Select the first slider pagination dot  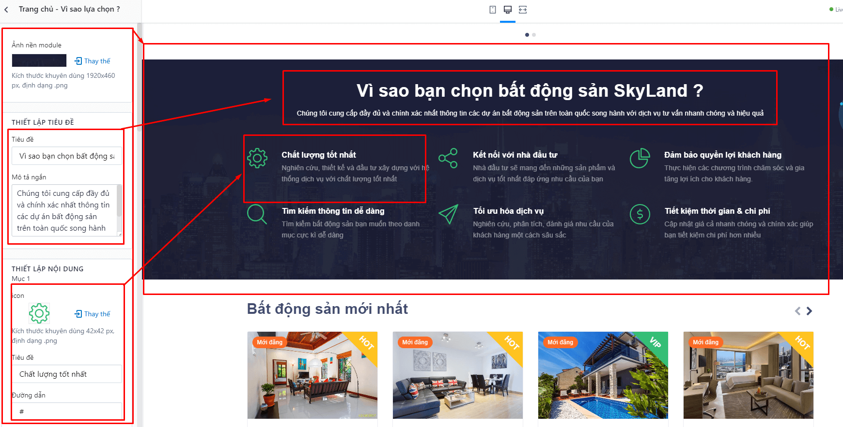[x=527, y=35]
